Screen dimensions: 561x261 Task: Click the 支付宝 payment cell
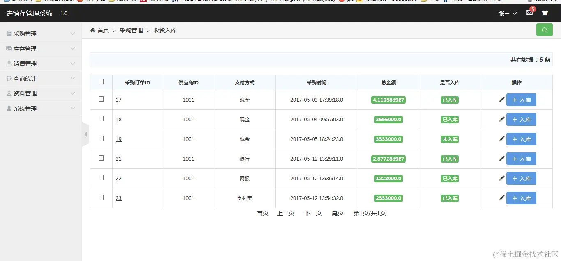click(244, 198)
